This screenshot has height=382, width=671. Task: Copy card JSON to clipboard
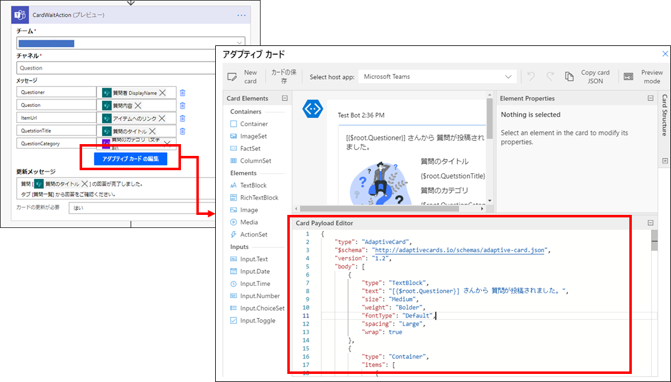point(588,77)
